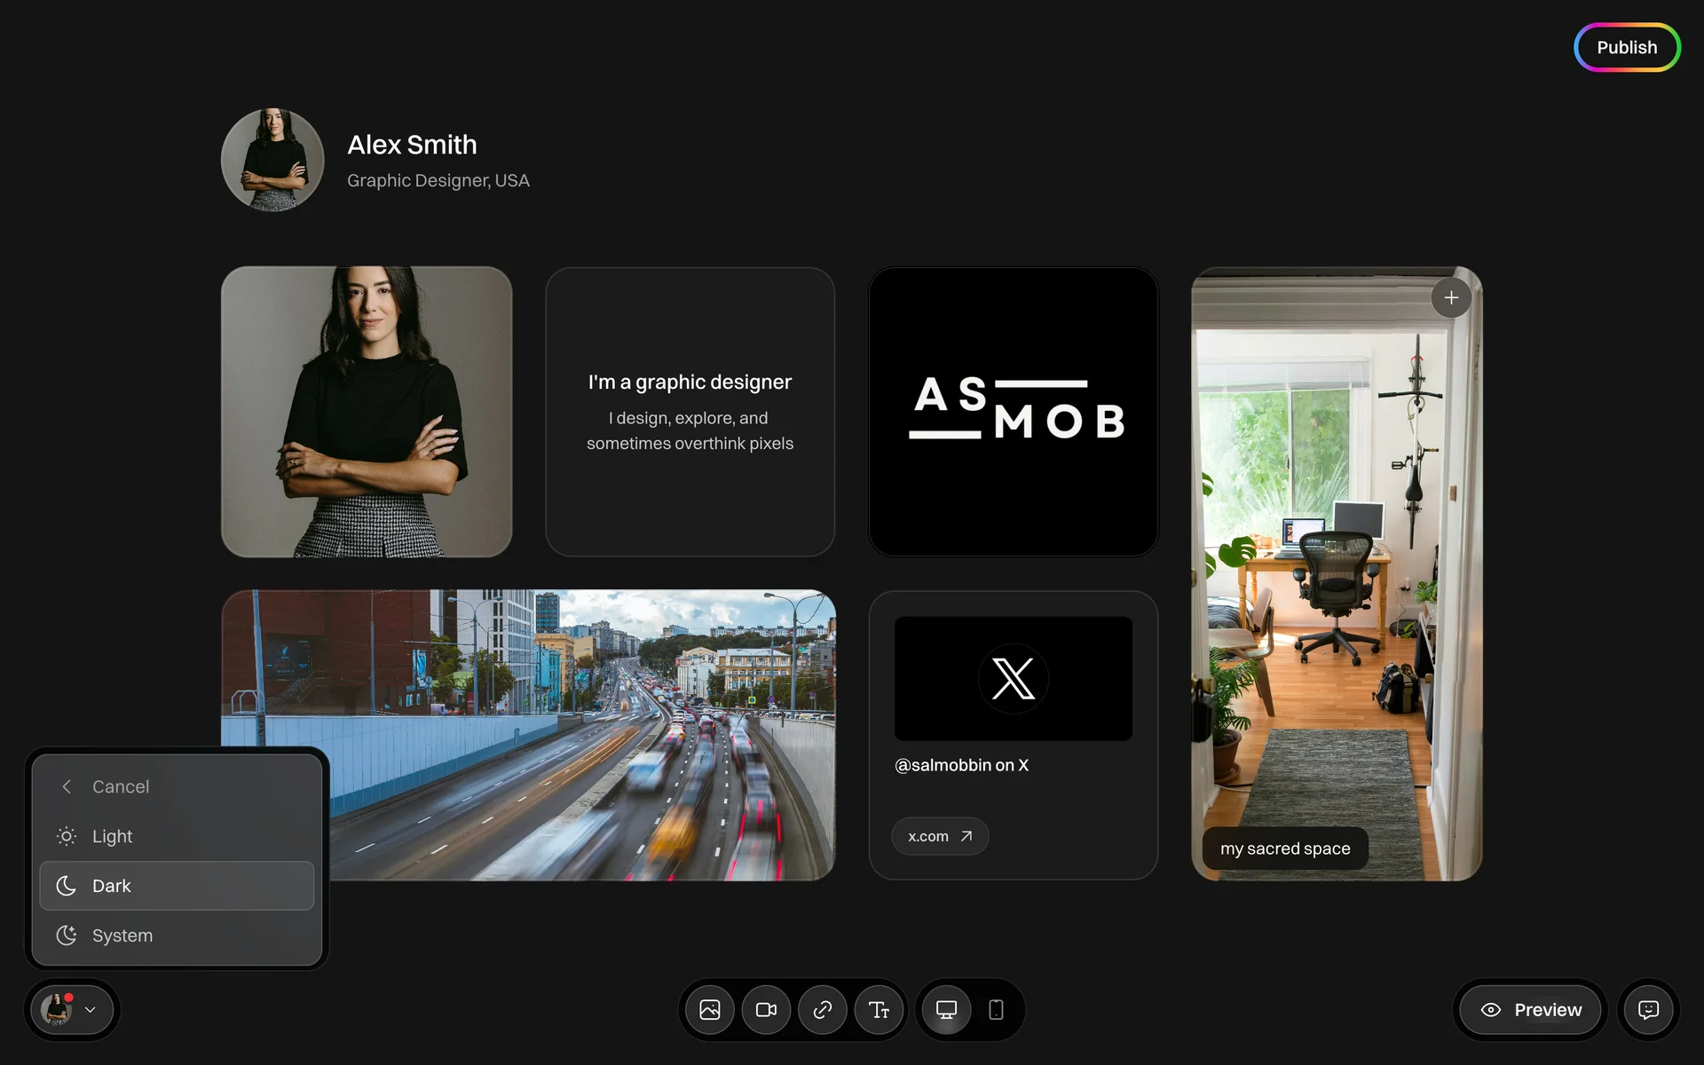The width and height of the screenshot is (1704, 1065).
Task: Go back with Cancel chevron
Action: point(67,786)
